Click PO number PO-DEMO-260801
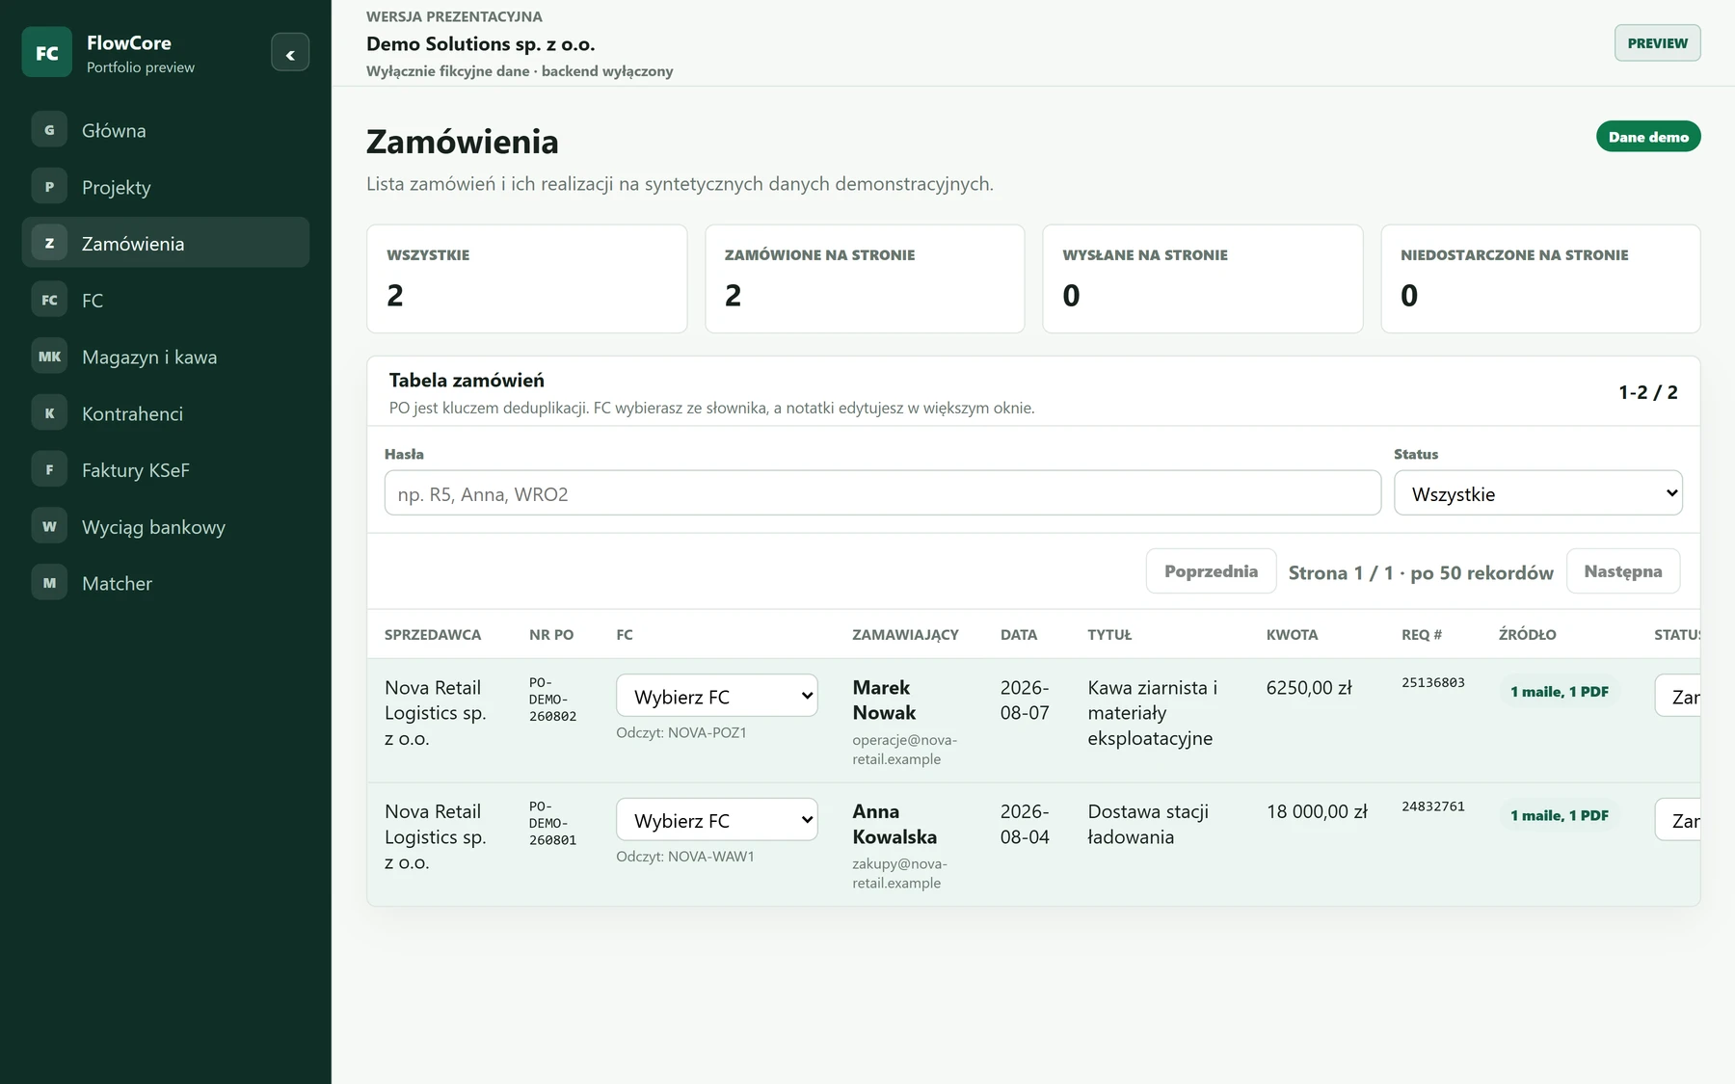Screen dimensions: 1735x1084 (552, 824)
